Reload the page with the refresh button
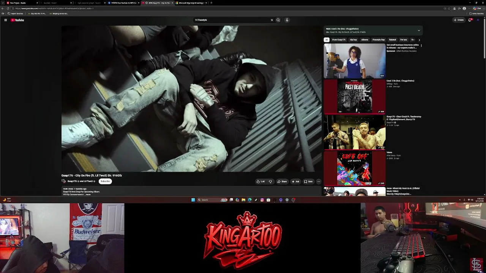This screenshot has height=273, width=486. (8, 8)
